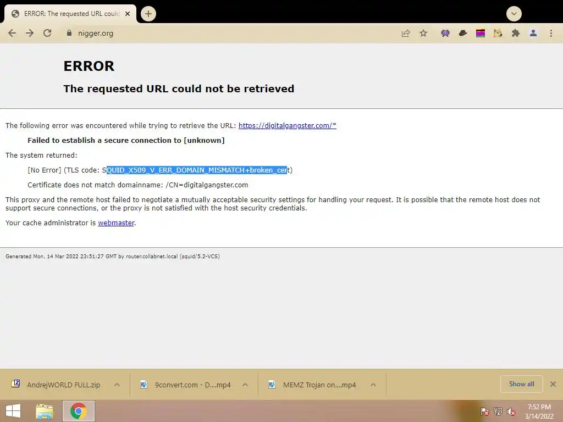Viewport: 563px width, 422px height.
Task: Click the padlock site info icon
Action: pyautogui.click(x=69, y=33)
